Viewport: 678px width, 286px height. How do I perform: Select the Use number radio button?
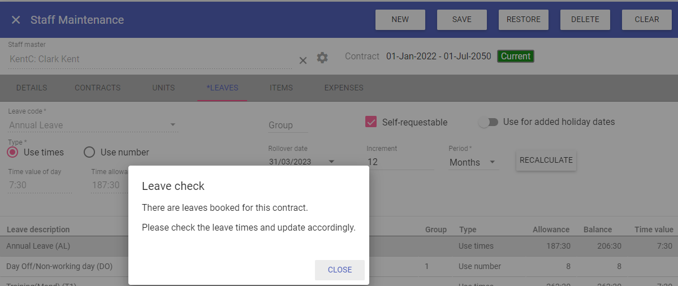(89, 152)
